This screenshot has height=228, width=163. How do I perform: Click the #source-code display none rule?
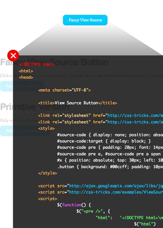point(110,135)
